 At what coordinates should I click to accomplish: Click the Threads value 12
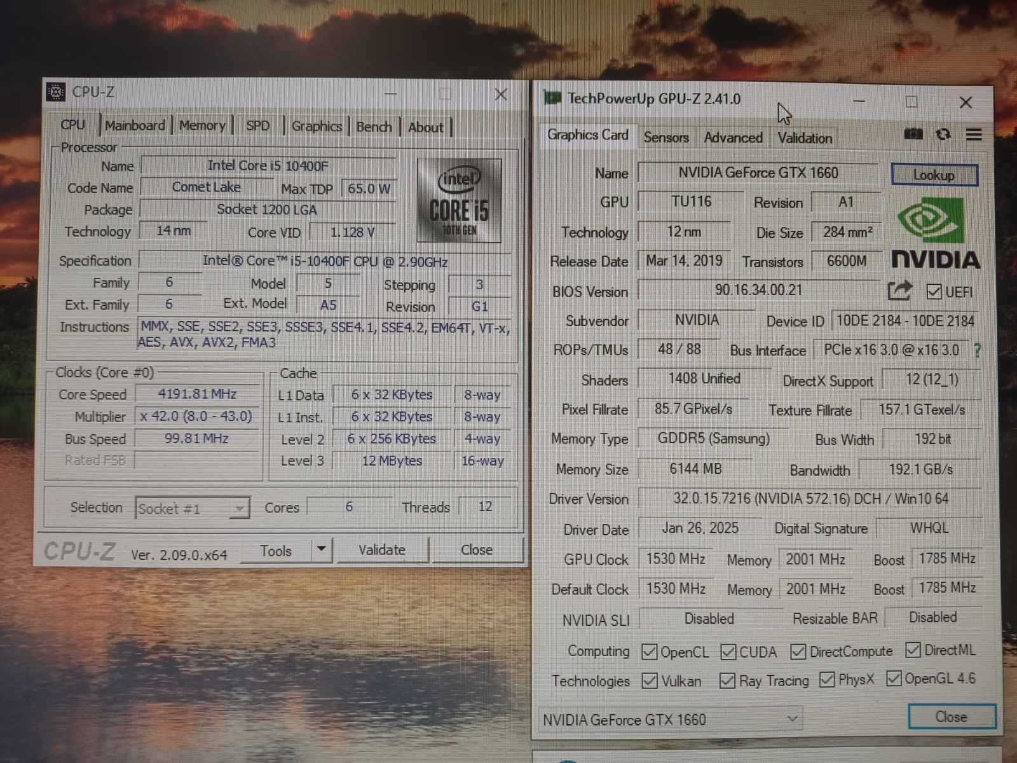(485, 507)
